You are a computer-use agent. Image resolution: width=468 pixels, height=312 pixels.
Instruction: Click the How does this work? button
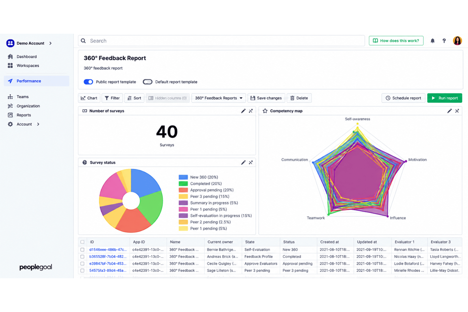pyautogui.click(x=396, y=41)
